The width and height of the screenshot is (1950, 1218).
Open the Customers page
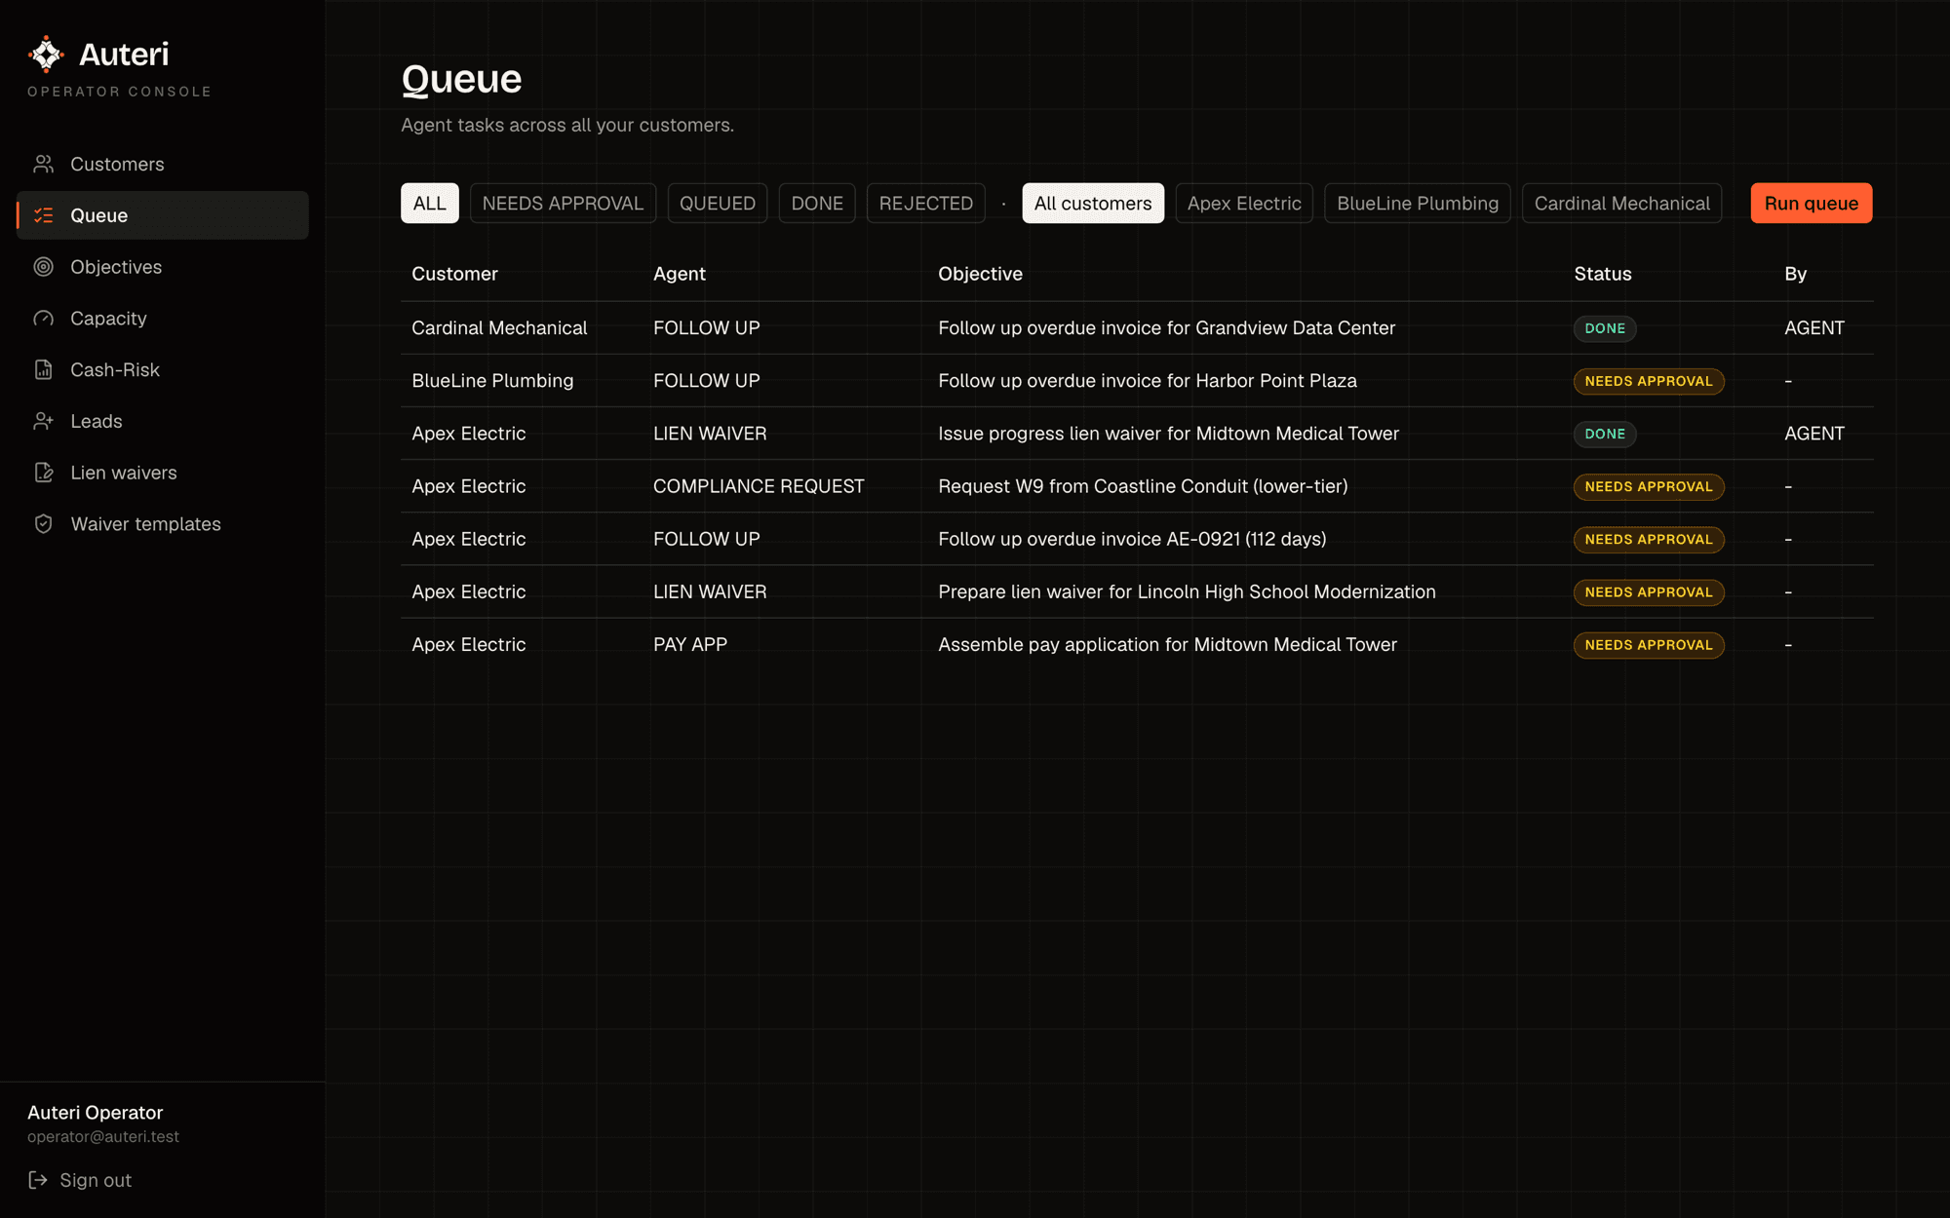[x=163, y=164]
